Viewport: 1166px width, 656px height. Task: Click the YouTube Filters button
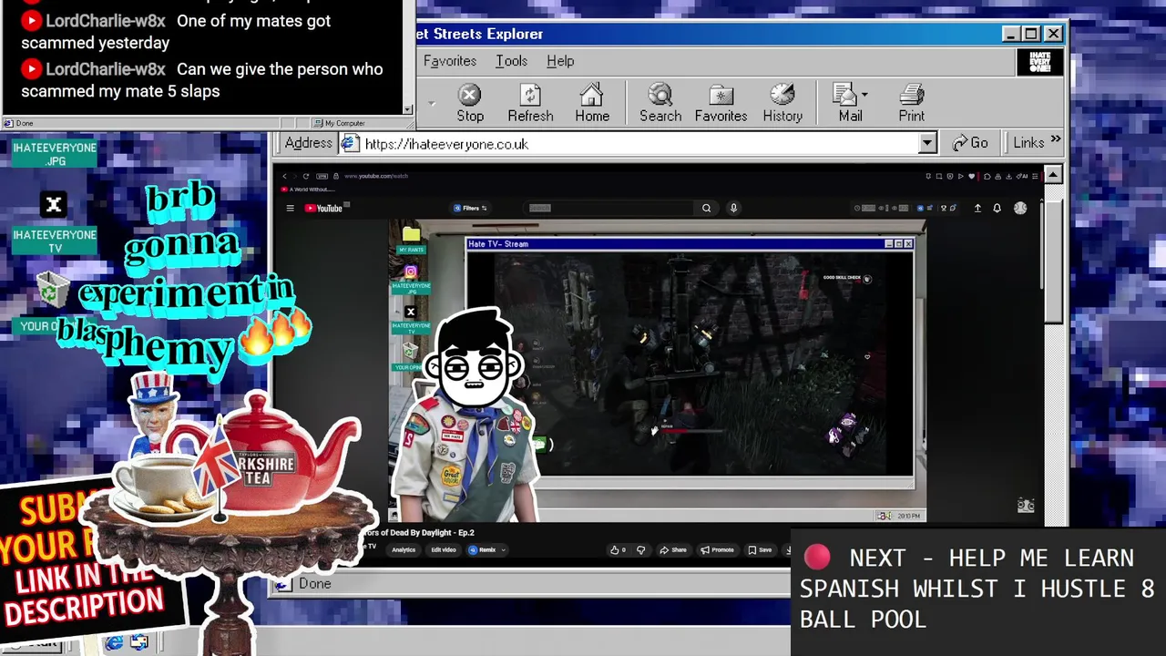470,208
